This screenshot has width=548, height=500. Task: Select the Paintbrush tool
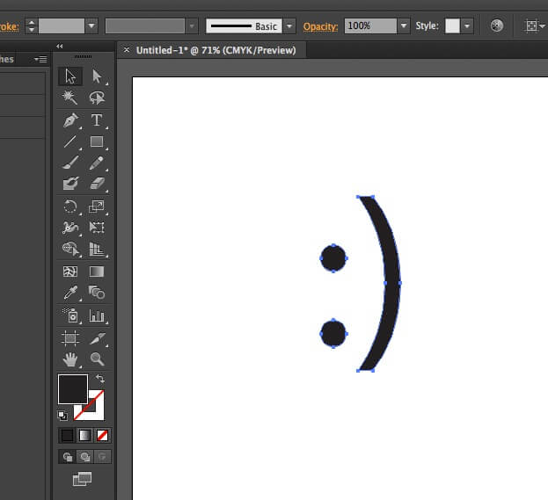(70, 163)
